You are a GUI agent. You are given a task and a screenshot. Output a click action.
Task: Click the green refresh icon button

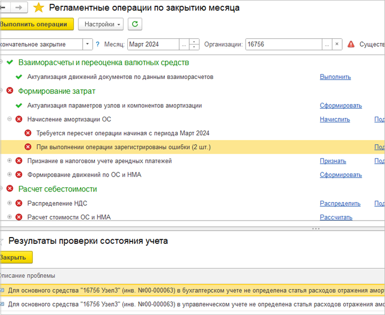click(135, 24)
